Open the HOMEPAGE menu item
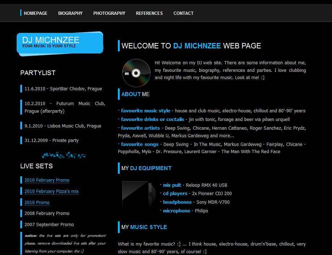The height and width of the screenshot is (255, 332). (35, 13)
